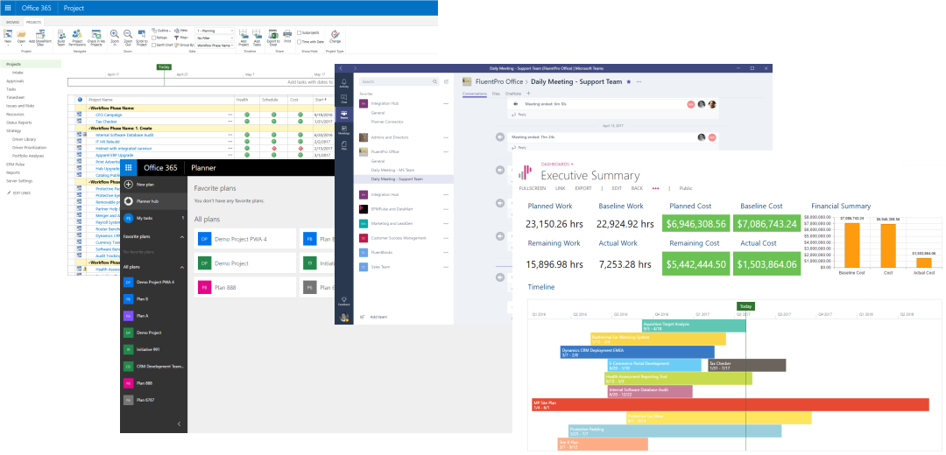Viewport: 946px width, 455px height.
Task: Open Status Reports in Project navigation
Action: coord(18,122)
